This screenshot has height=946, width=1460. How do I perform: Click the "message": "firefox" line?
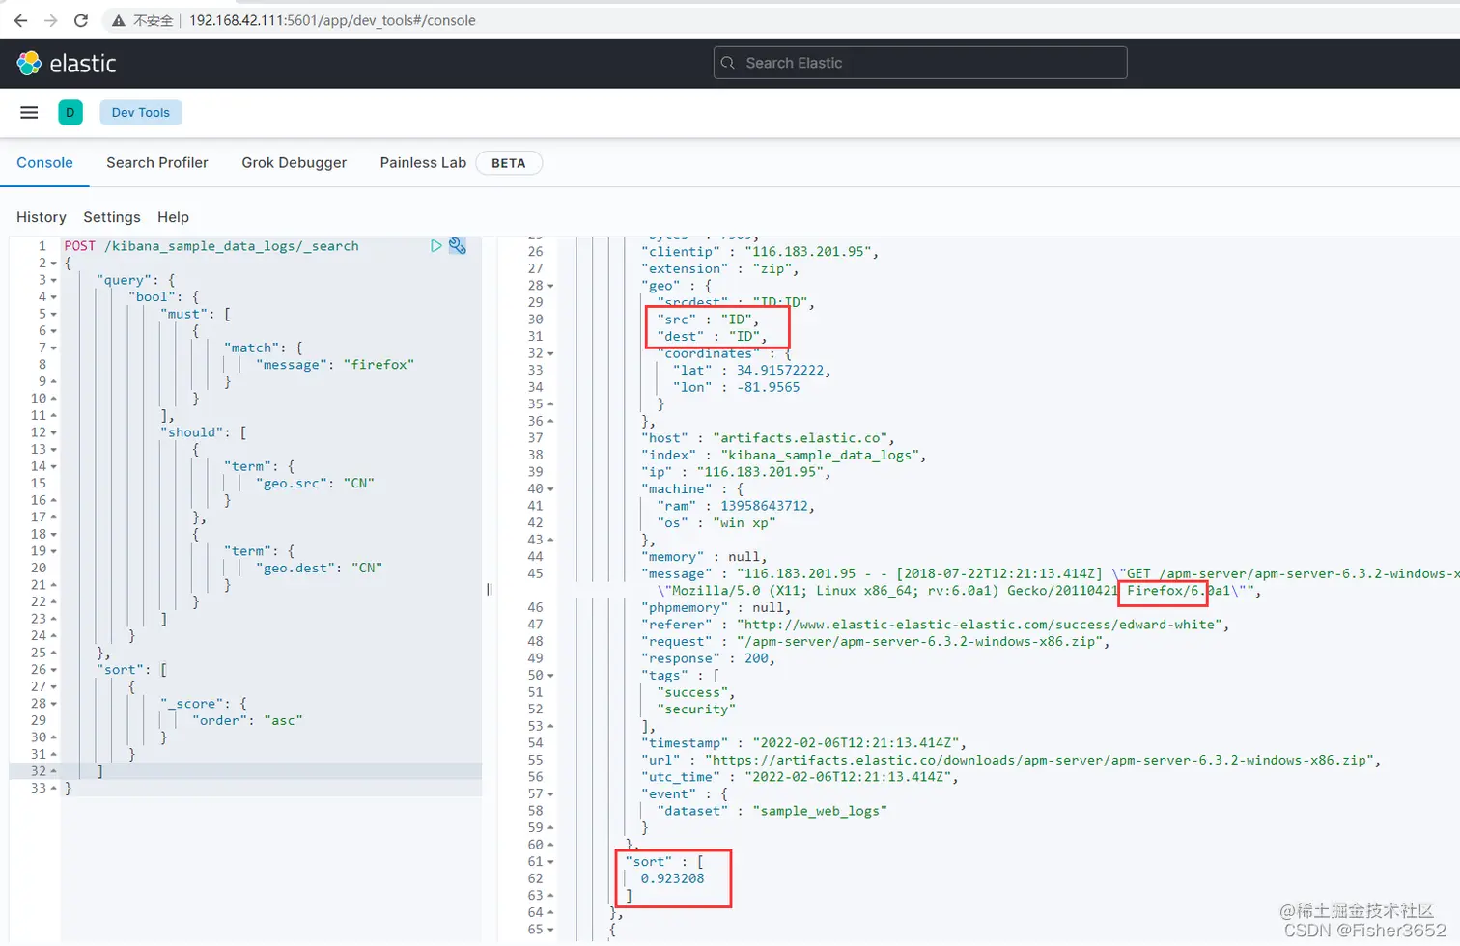tap(335, 365)
